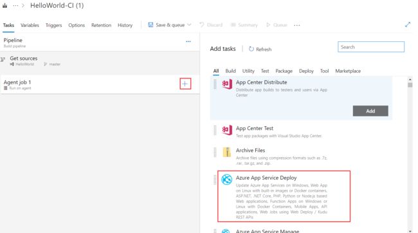Filter tasks by the Deploy category

(306, 71)
